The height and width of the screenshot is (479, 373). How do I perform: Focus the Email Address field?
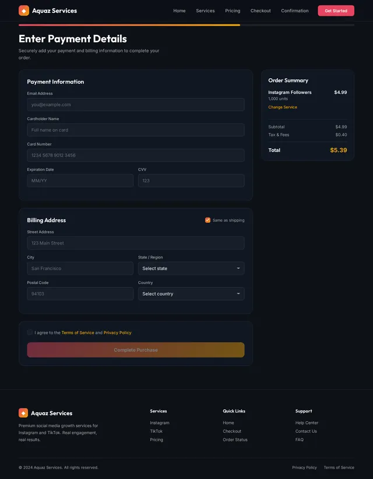136,105
